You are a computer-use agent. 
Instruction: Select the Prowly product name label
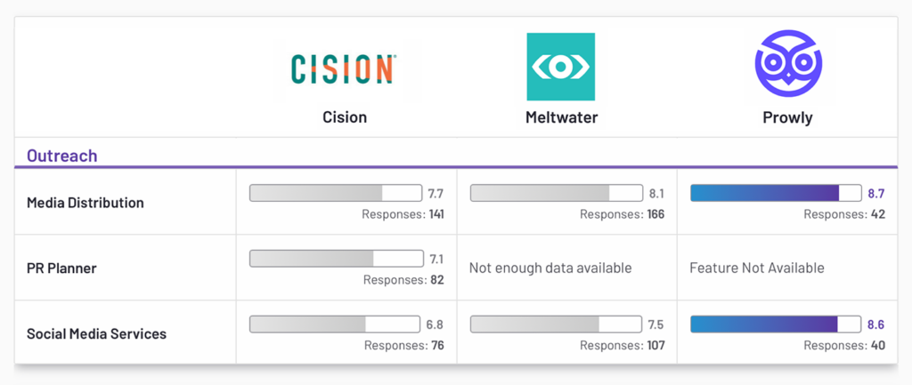788,116
